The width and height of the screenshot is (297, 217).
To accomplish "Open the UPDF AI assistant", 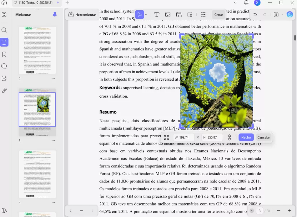I will pos(289,14).
